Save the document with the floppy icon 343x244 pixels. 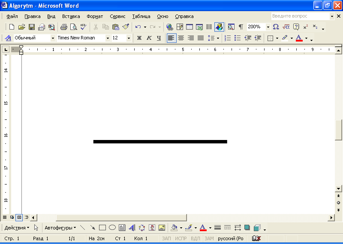(x=32, y=27)
